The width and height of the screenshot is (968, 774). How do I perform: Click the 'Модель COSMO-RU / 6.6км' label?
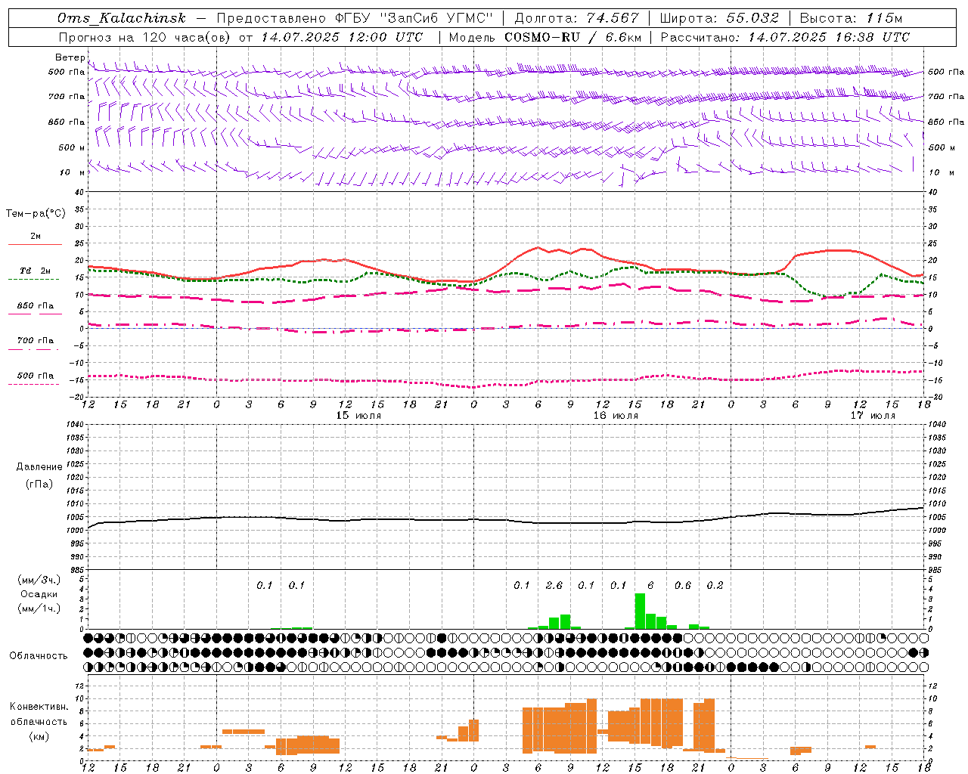[x=545, y=37]
